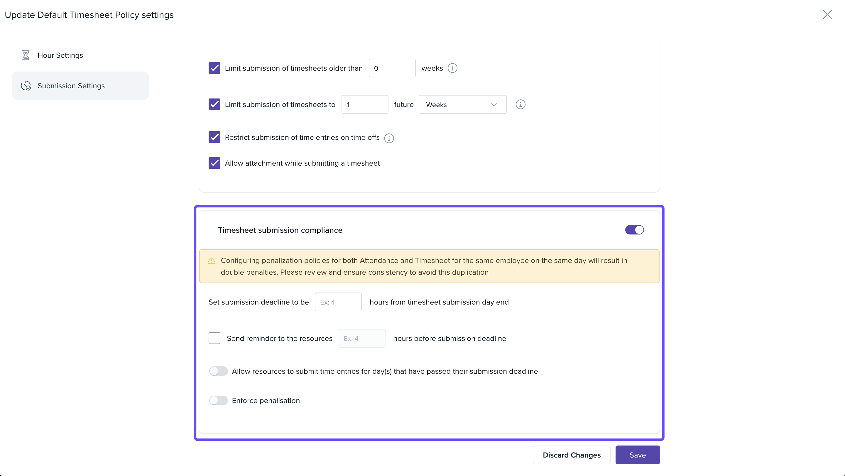Uncheck Restrict submission on time offs
This screenshot has height=476, width=845.
214,137
